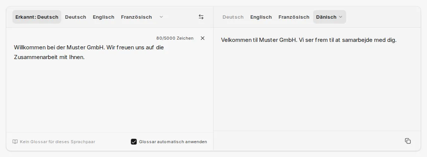Choose Französisch as source language
Screen dimensions: 427x157
136,17
